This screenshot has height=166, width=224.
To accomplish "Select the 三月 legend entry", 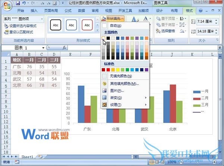I will point(201,105).
